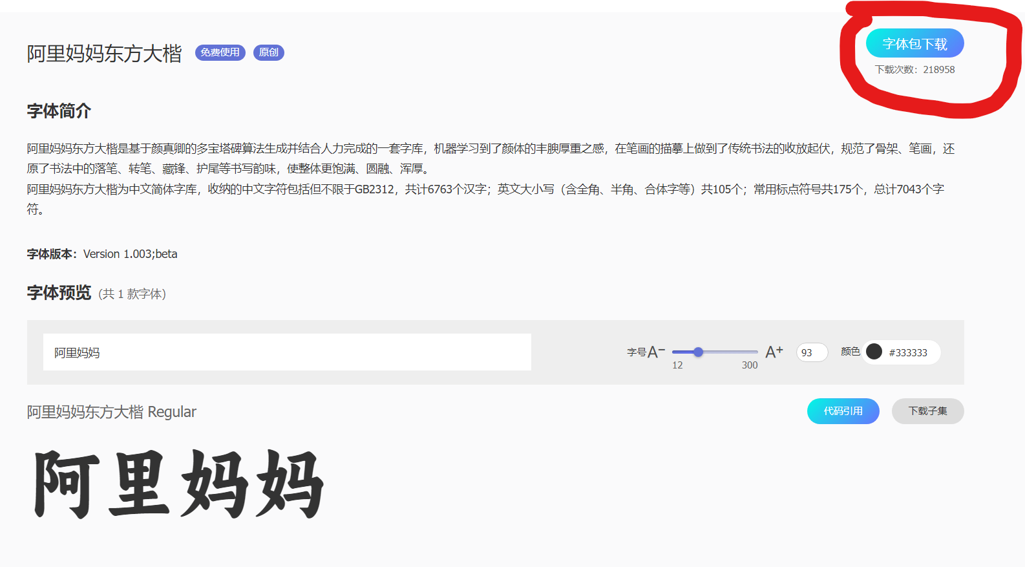Click the 阿里妈妈东方大楷 Regular label
1025x567 pixels.
[111, 412]
